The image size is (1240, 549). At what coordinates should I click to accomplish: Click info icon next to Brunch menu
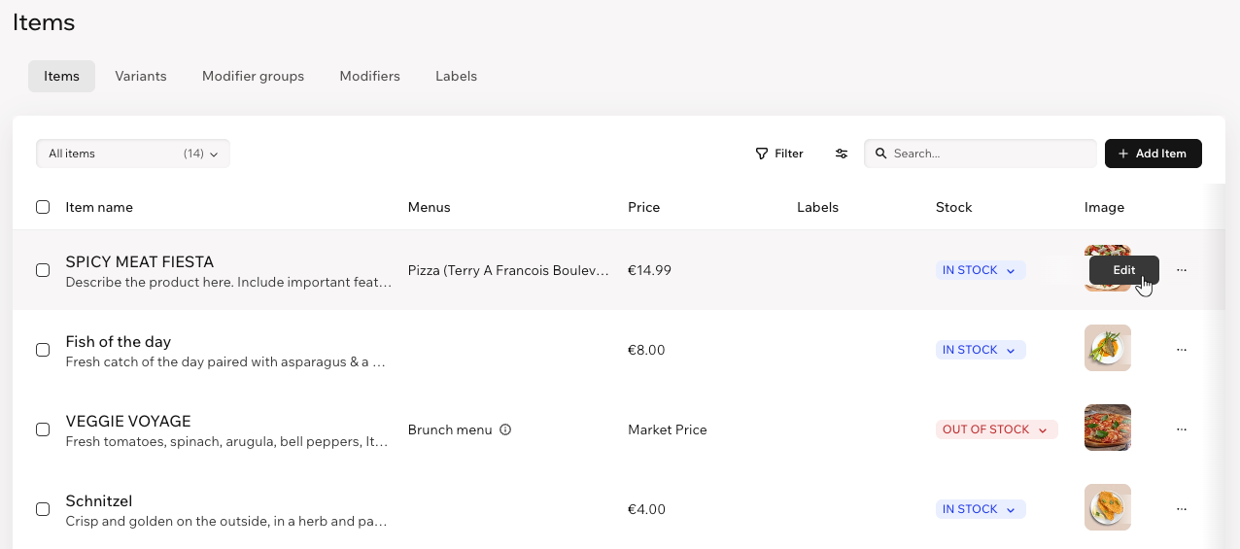[505, 429]
